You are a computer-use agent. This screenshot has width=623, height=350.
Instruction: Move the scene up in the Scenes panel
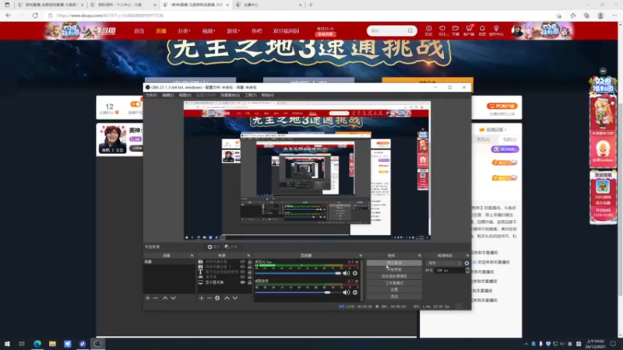click(x=165, y=298)
